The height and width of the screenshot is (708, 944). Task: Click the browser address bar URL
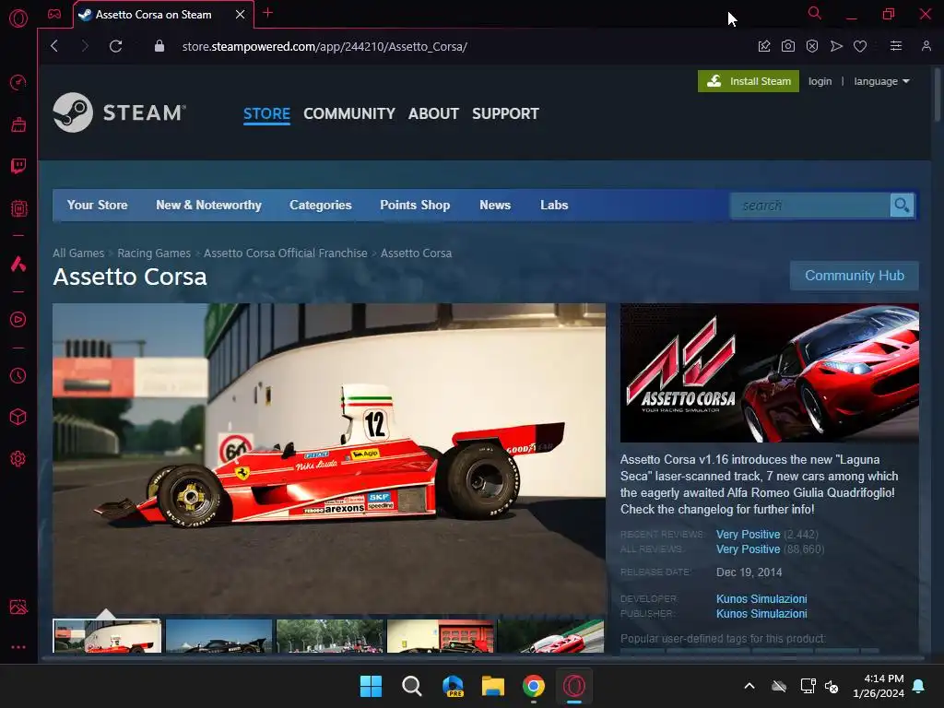click(x=324, y=46)
